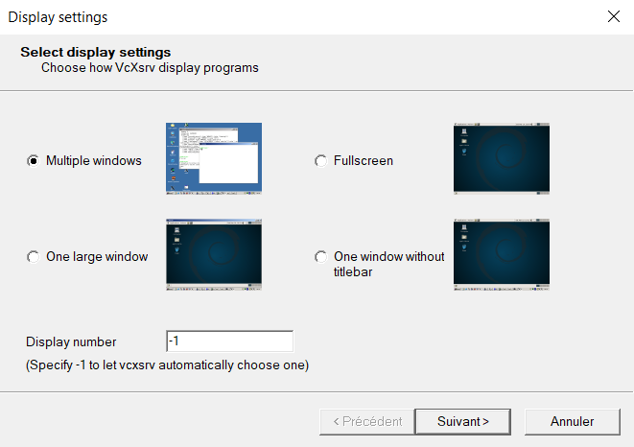The image size is (634, 447).
Task: Pick the One window without titlebar radio button
Action: [320, 257]
